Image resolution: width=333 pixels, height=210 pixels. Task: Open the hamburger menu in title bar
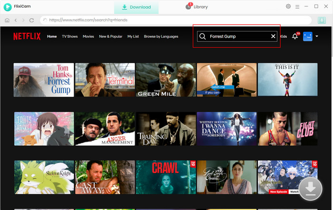(x=297, y=7)
